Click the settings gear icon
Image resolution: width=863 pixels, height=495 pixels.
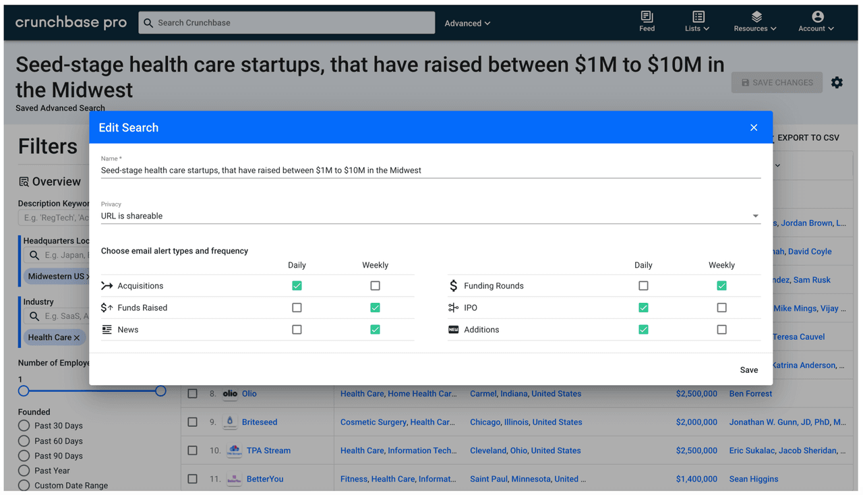(837, 82)
